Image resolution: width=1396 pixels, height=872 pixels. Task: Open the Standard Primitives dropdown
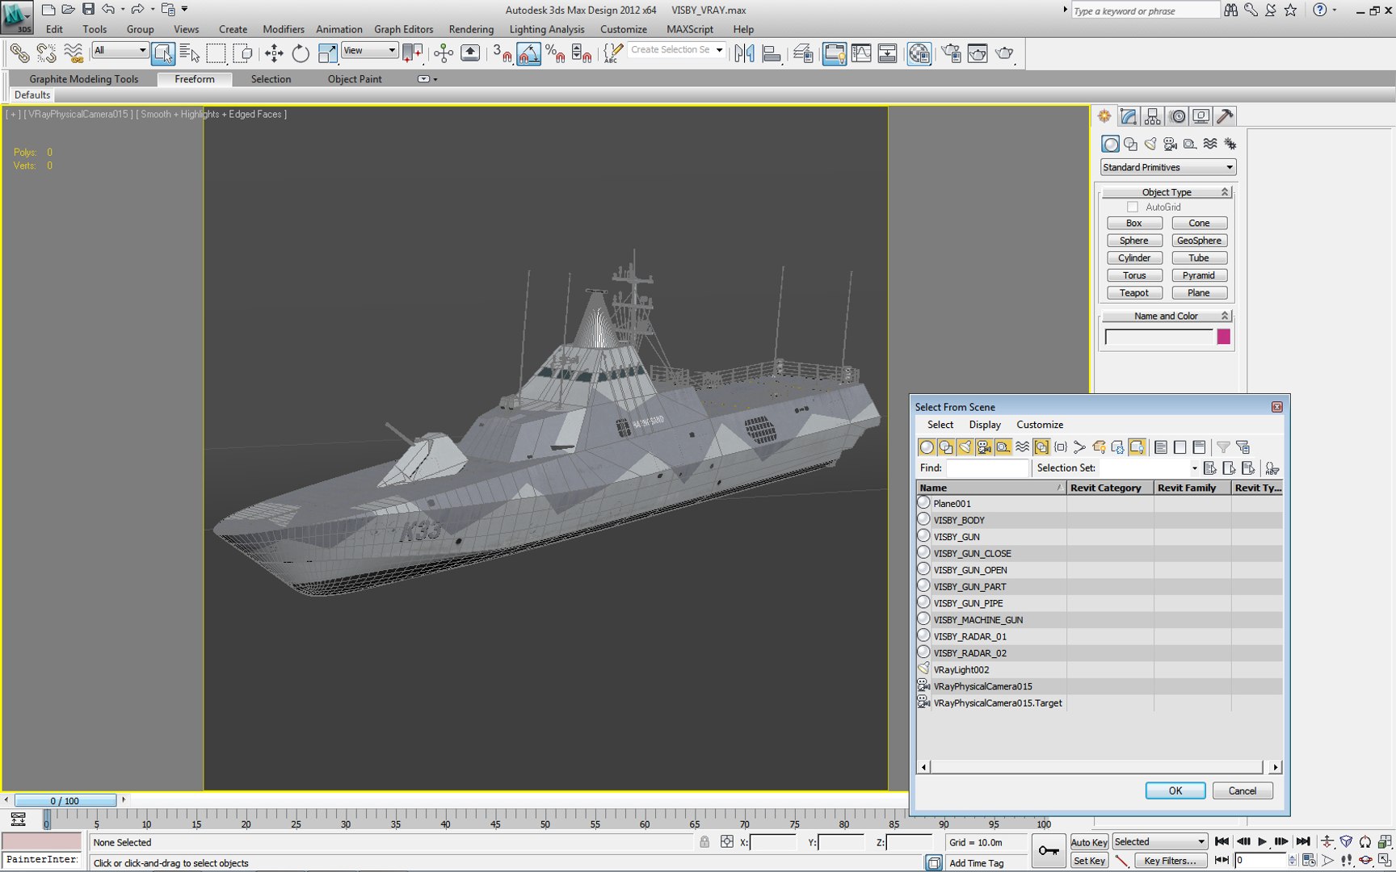pyautogui.click(x=1168, y=167)
